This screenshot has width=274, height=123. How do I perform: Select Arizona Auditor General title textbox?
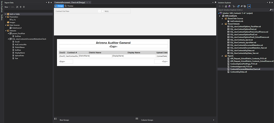point(113,42)
